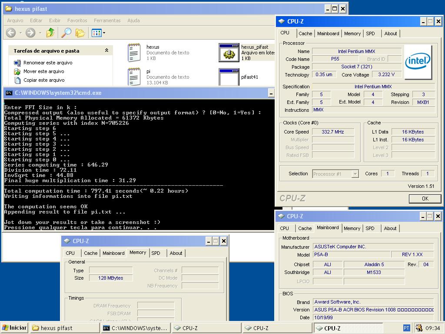445x334 pixels.
Task: Click the Forward arrow in Explorer toolbar
Action: pyautogui.click(x=30, y=33)
